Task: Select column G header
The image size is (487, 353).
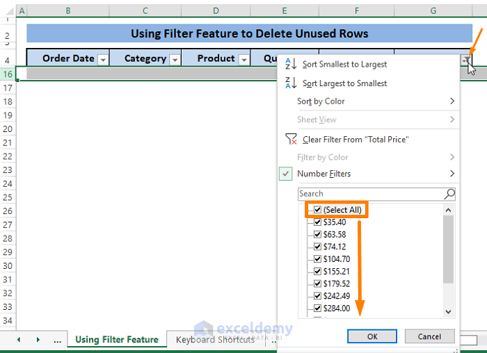Action: tap(433, 11)
